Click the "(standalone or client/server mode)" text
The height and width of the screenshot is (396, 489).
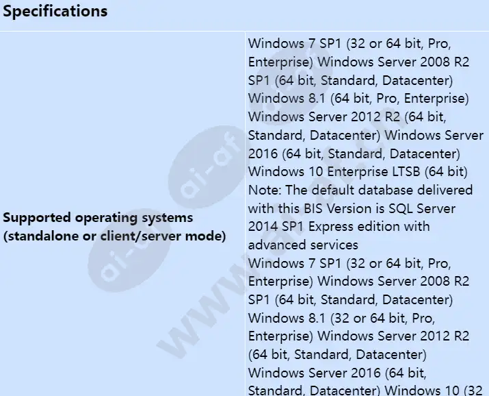115,236
